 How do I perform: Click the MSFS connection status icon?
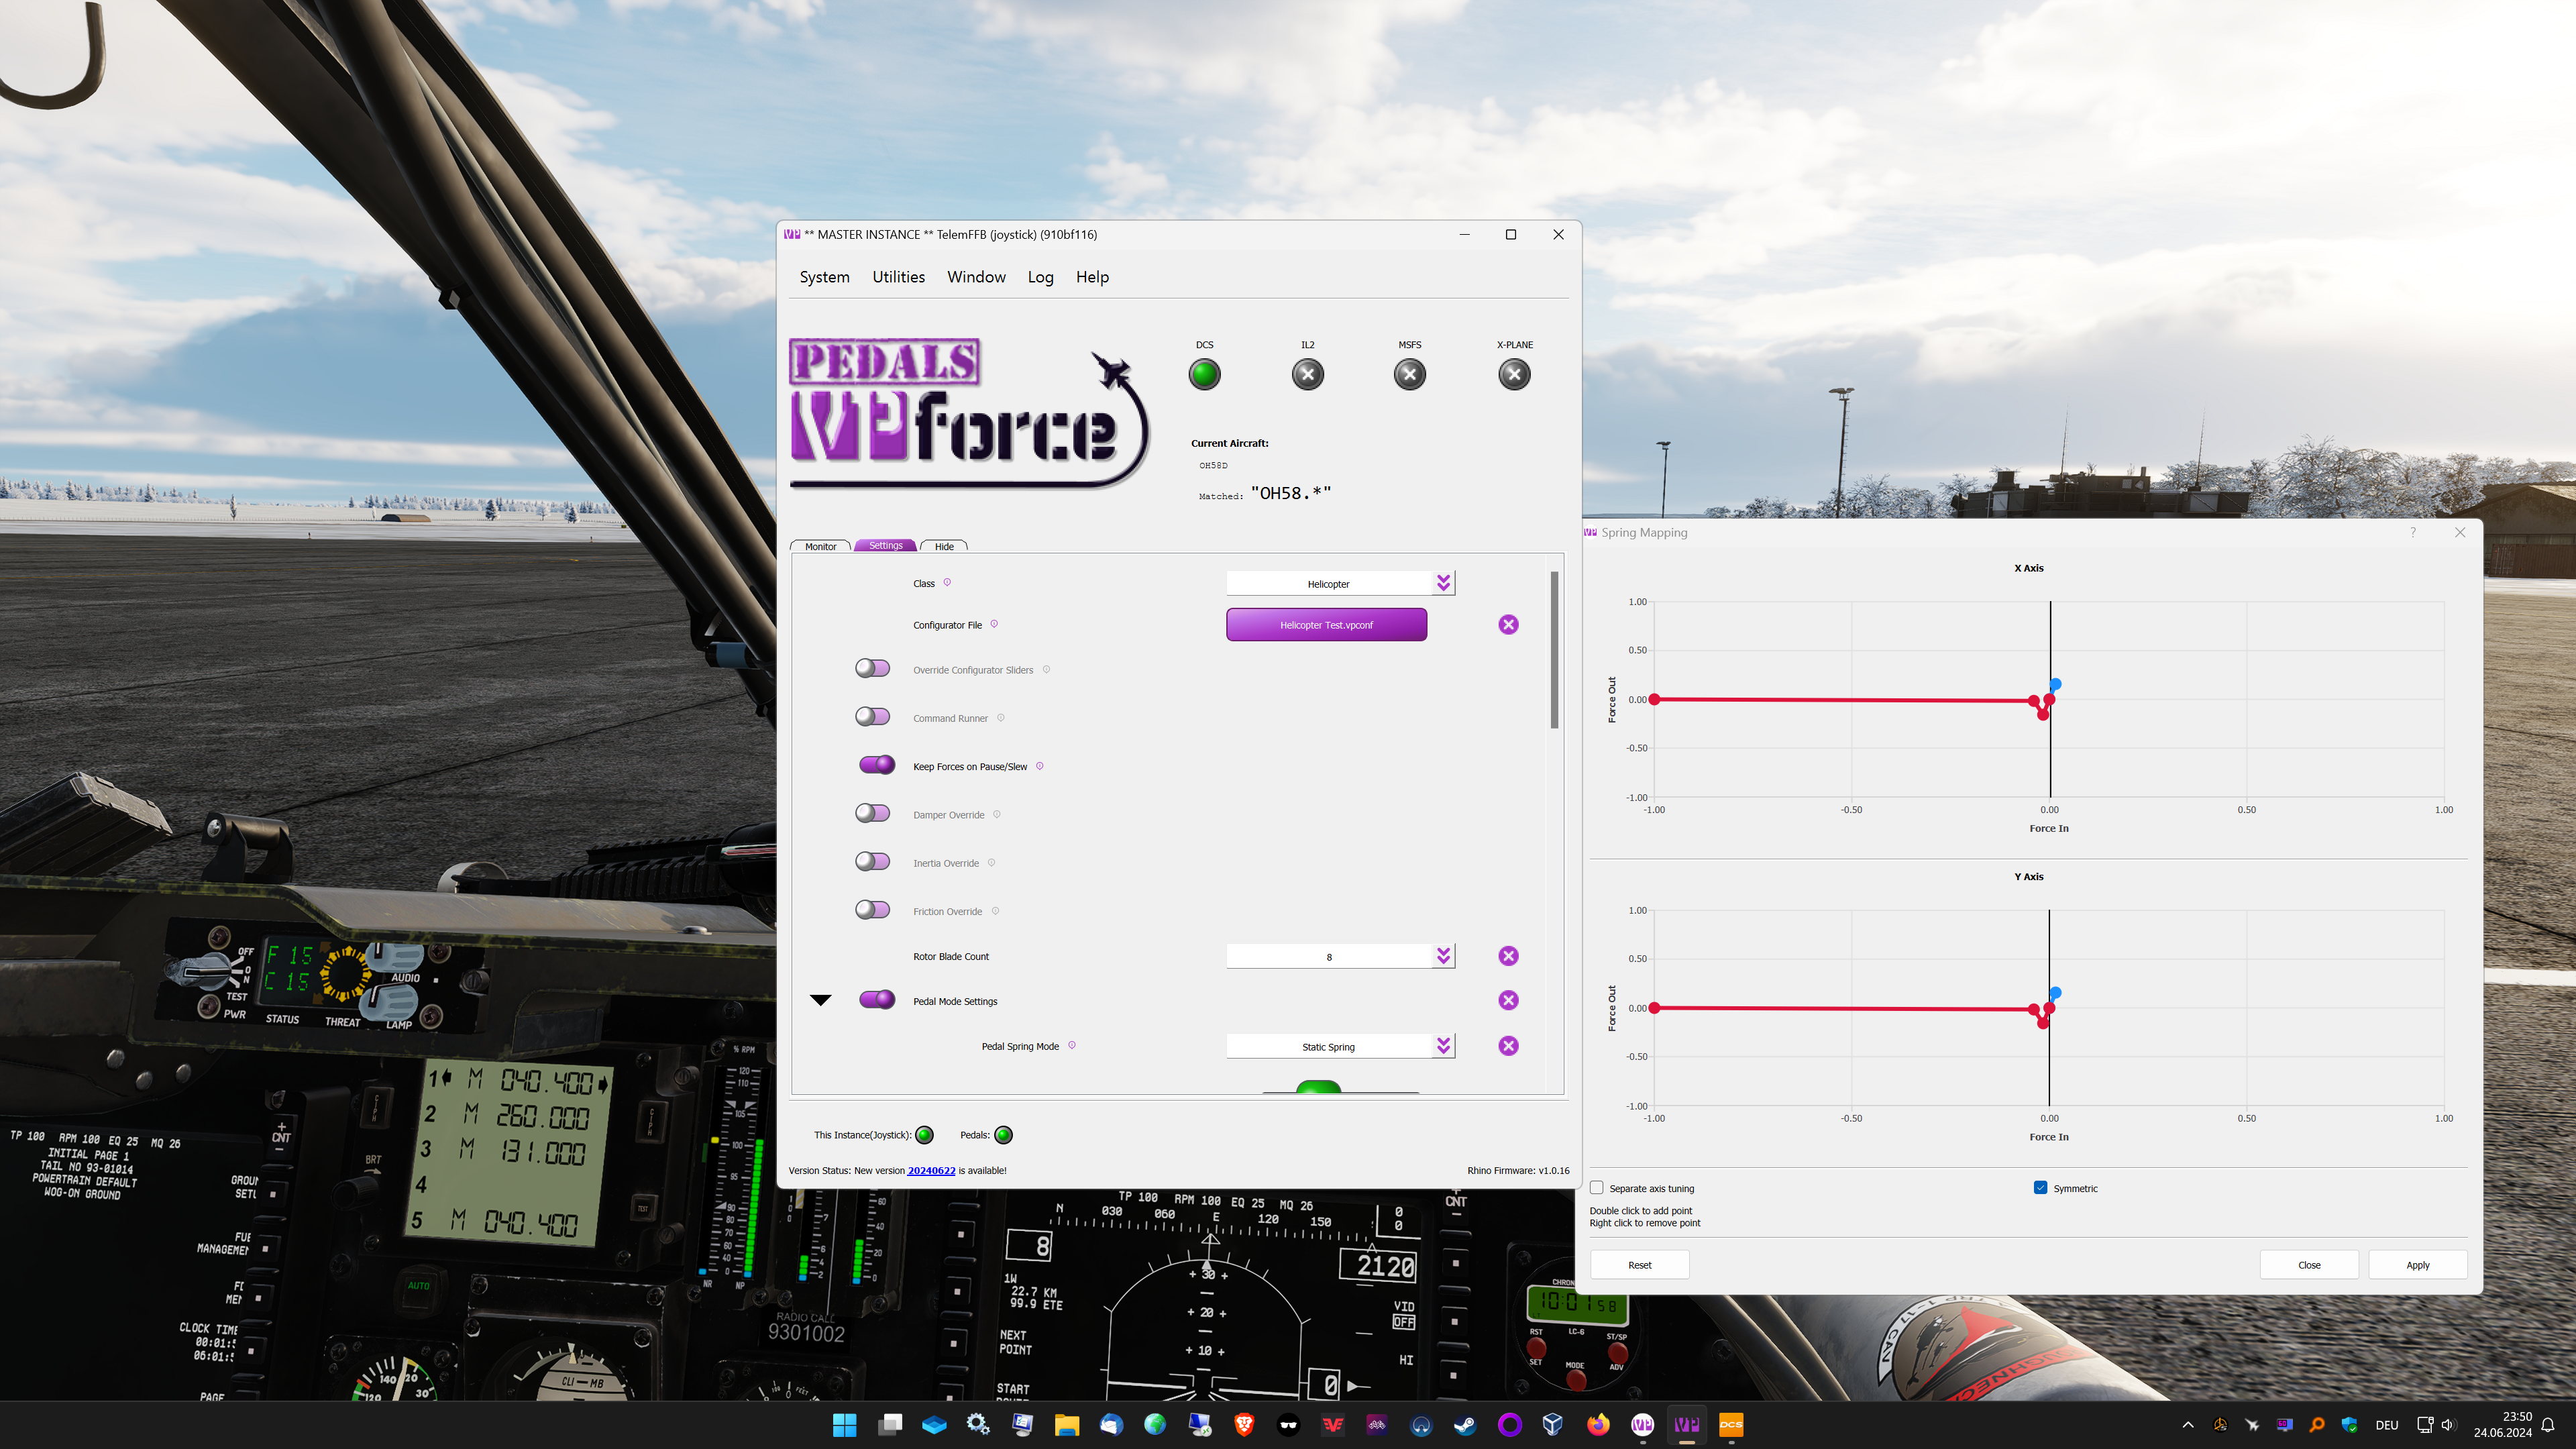pos(1409,374)
